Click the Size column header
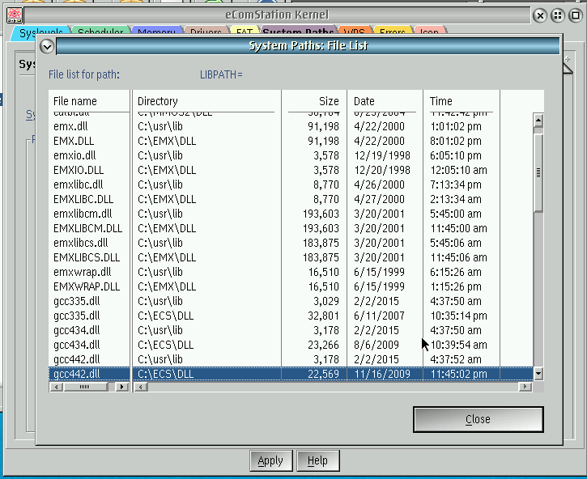The height and width of the screenshot is (479, 587). (x=314, y=101)
